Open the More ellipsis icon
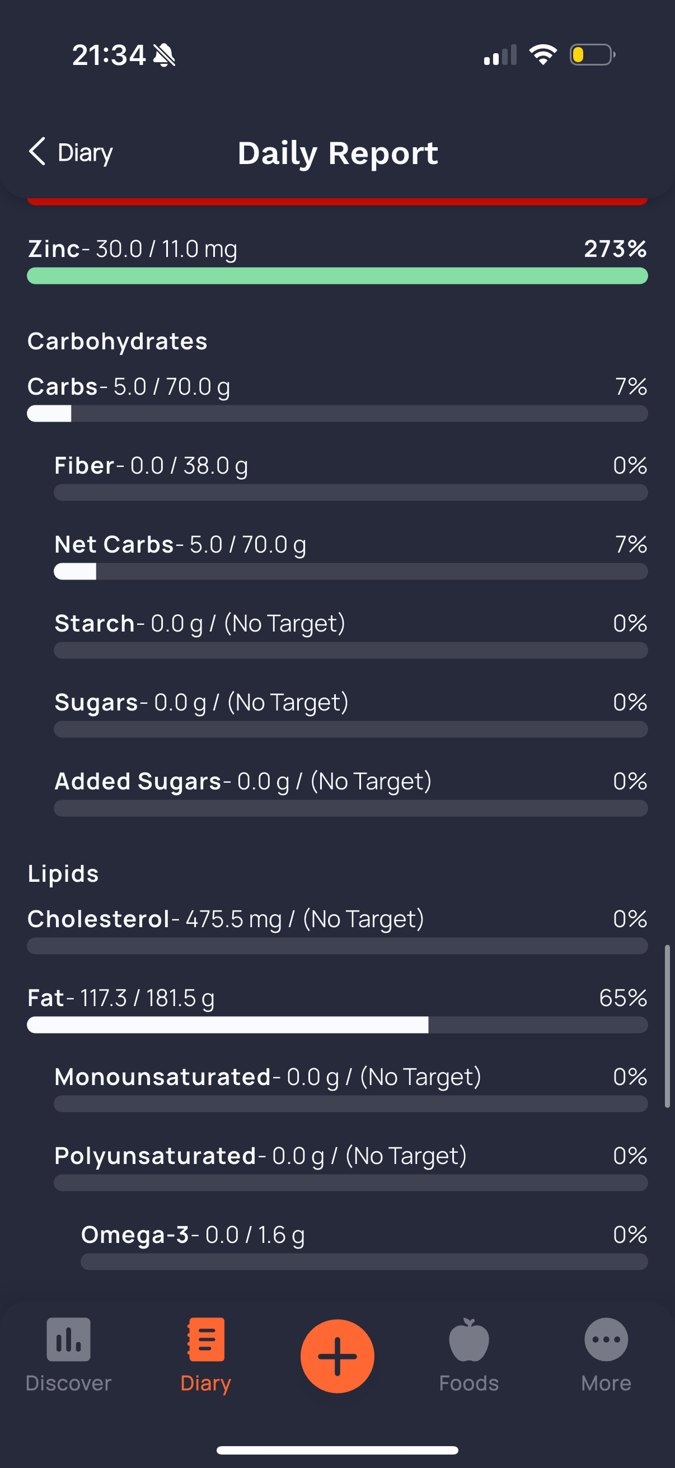This screenshot has width=675, height=1468. pos(606,1339)
